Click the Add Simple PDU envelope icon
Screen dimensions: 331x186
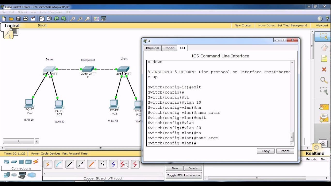[x=324, y=107]
